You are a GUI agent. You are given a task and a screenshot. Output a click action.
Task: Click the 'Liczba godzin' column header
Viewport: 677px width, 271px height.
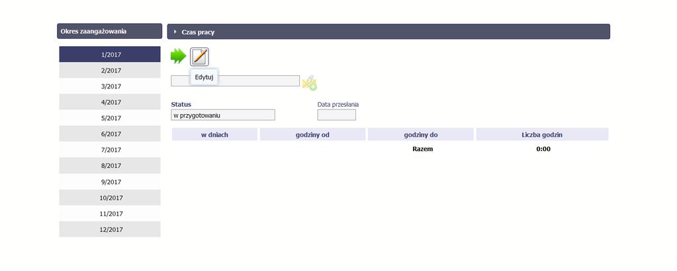point(542,135)
